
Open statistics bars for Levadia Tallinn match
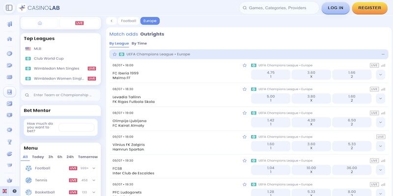383,89
